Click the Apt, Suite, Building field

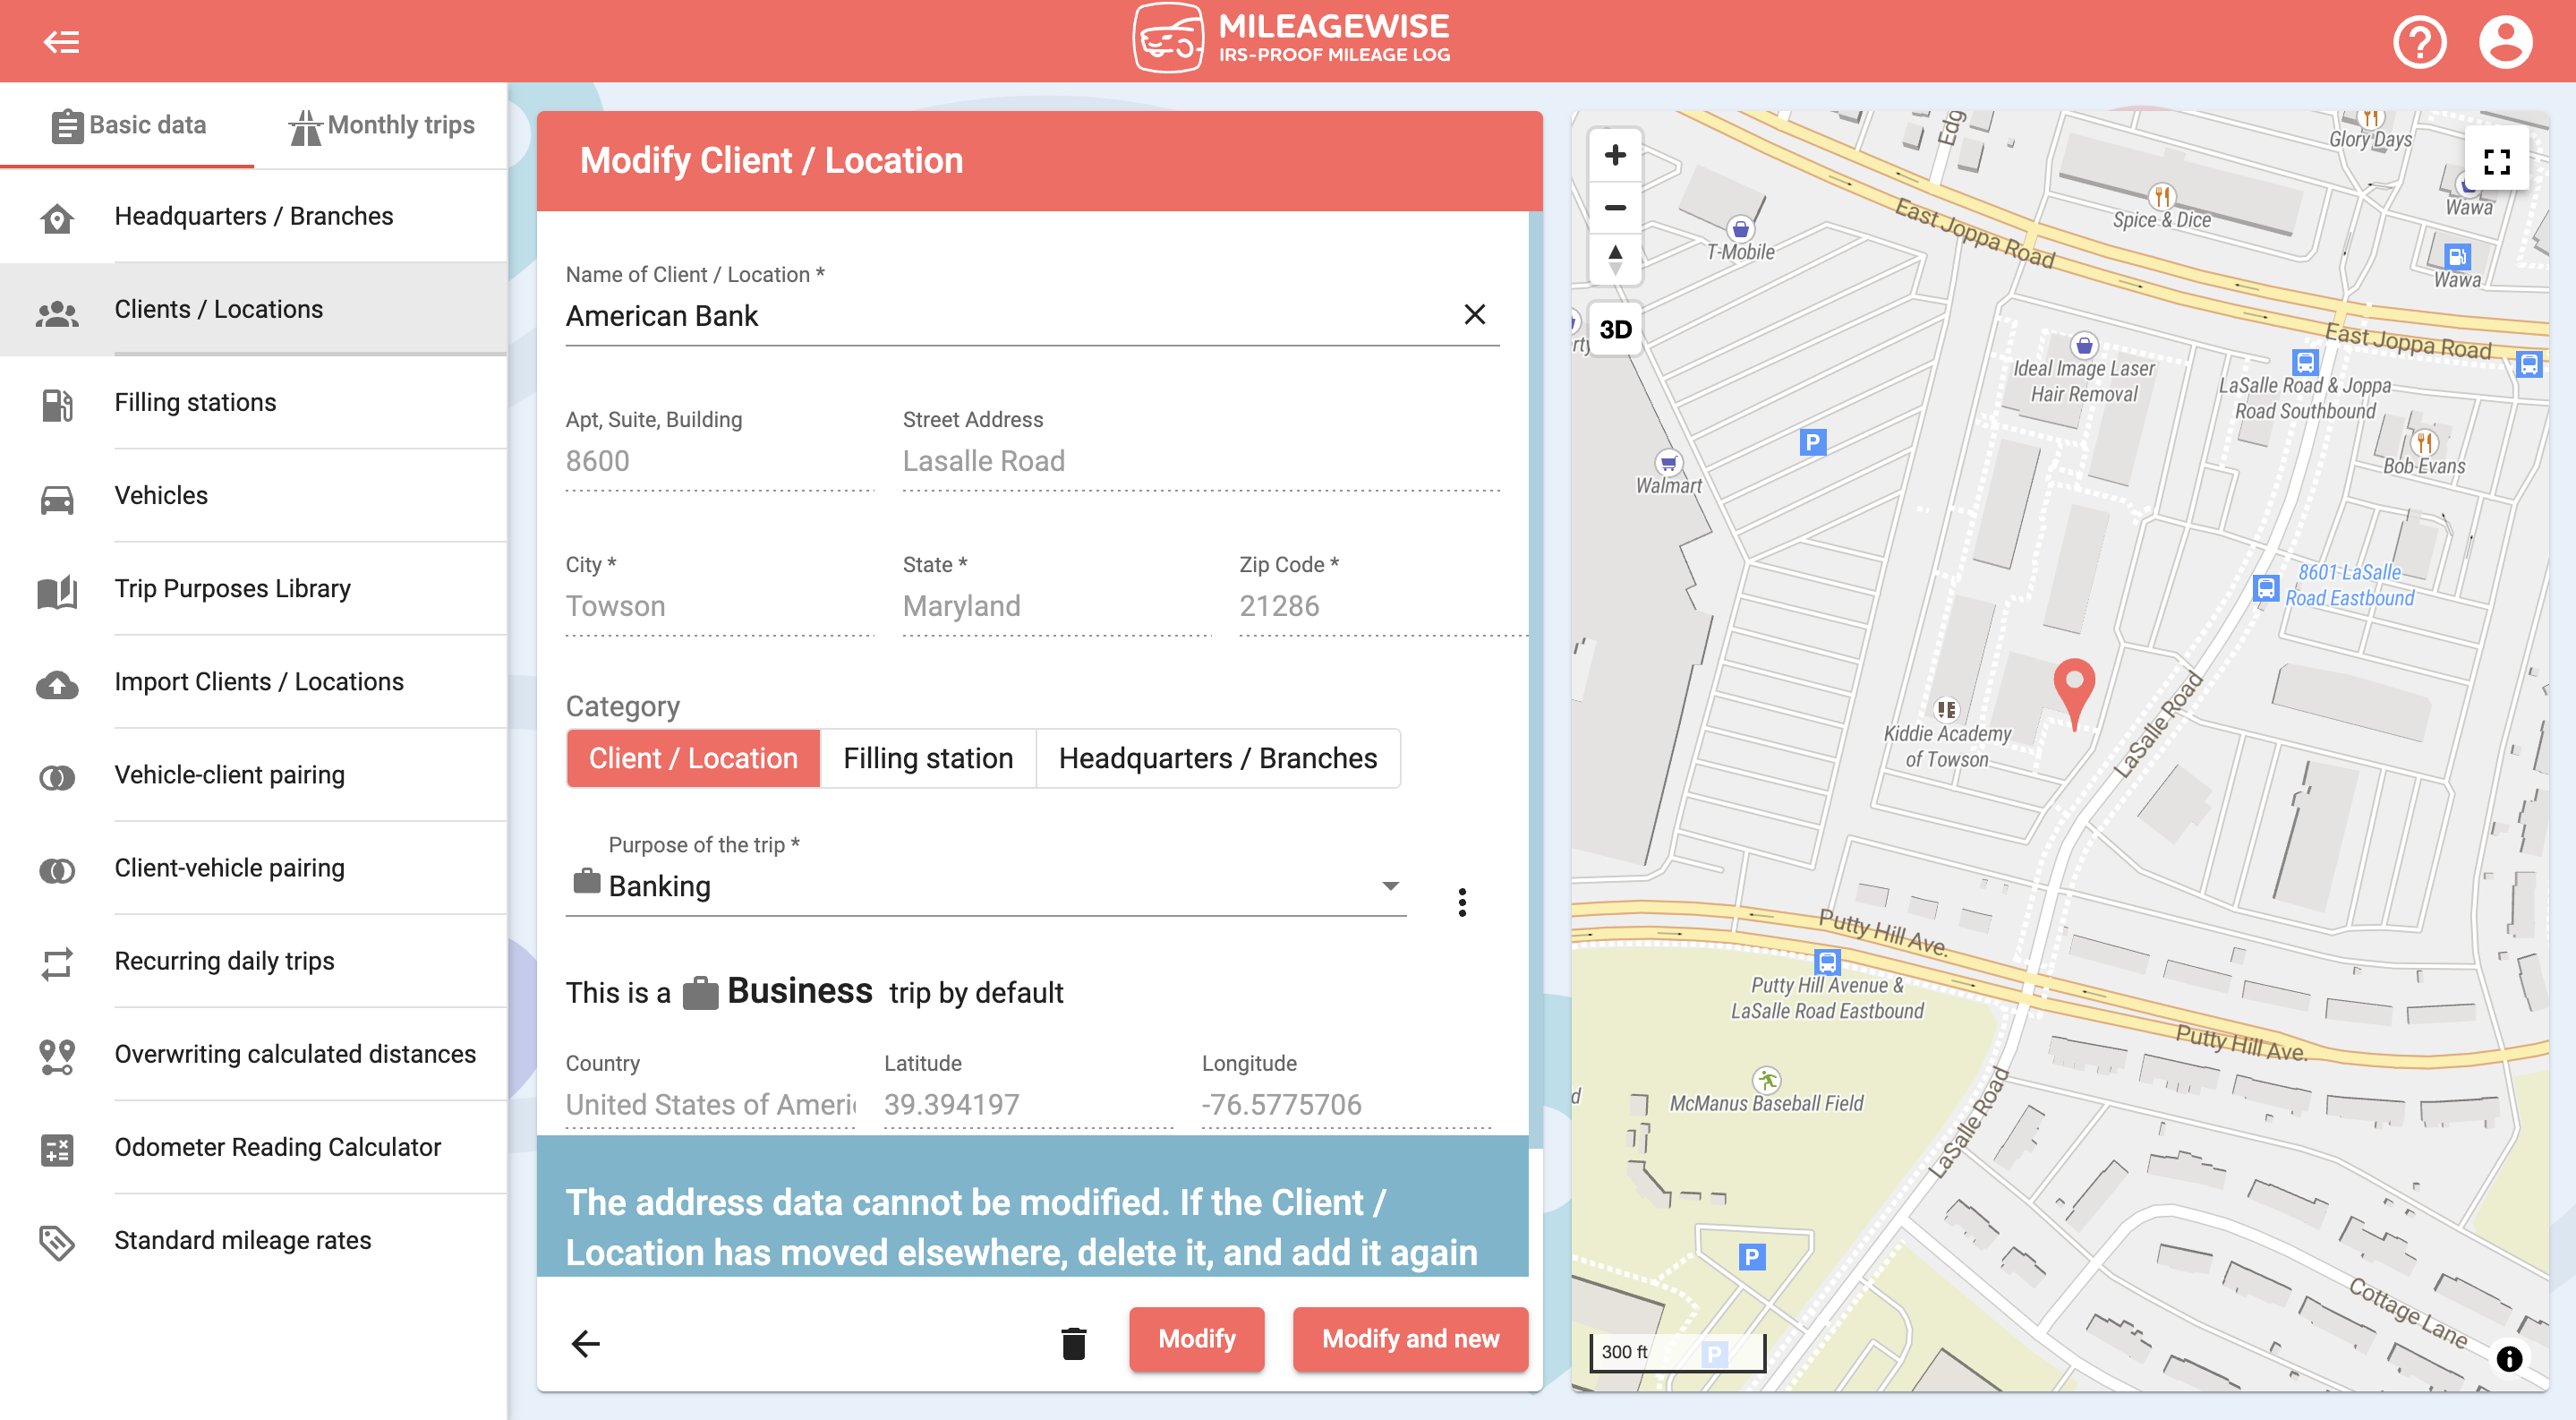[720, 461]
